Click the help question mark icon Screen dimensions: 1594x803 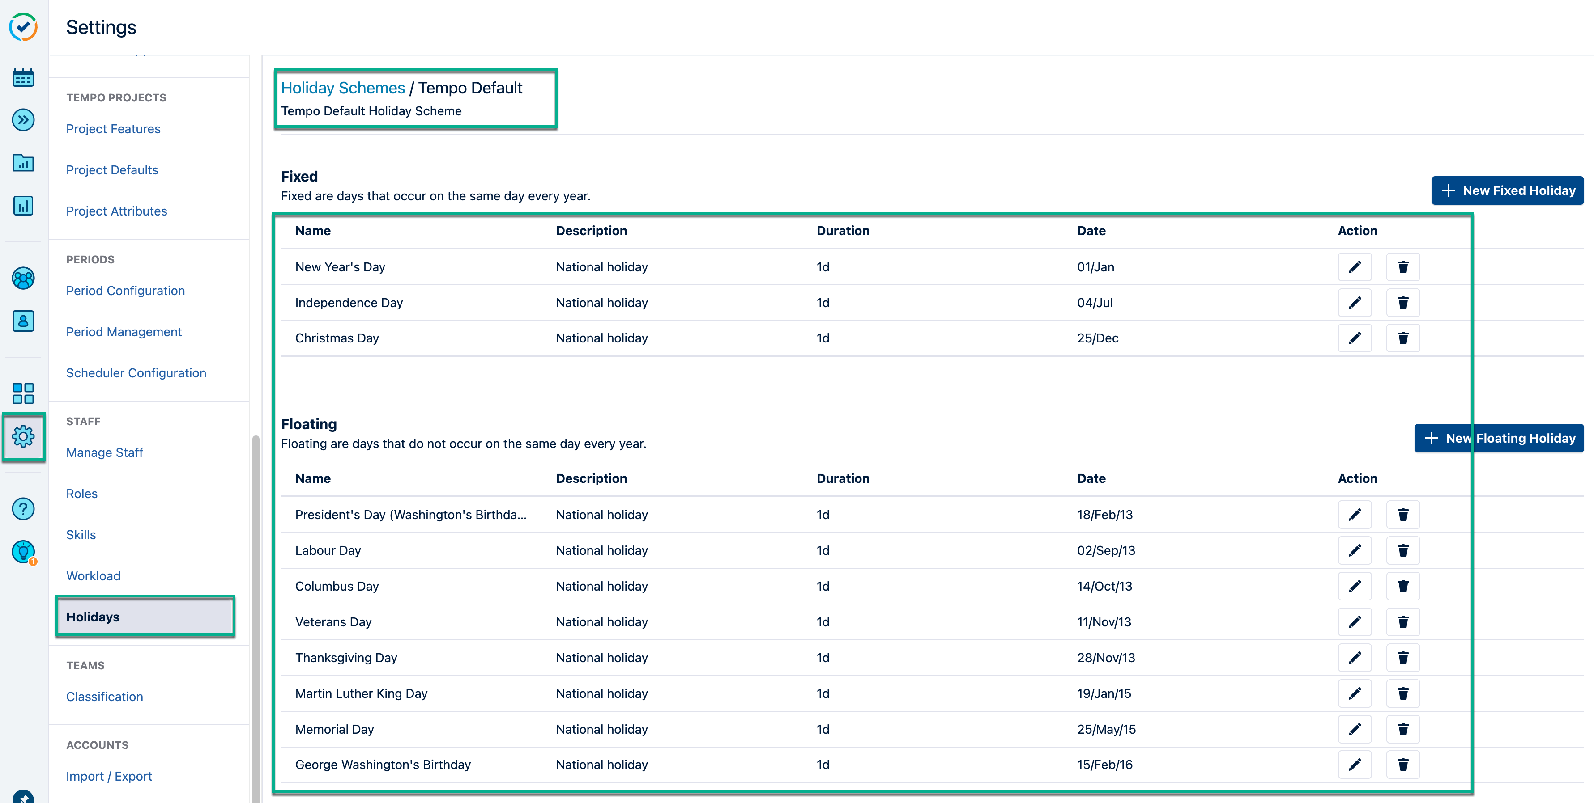click(x=23, y=509)
